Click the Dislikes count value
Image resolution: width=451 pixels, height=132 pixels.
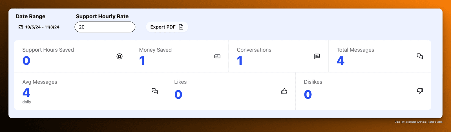click(x=308, y=94)
